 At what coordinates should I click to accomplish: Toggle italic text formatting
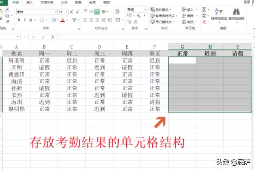tap(25, 20)
